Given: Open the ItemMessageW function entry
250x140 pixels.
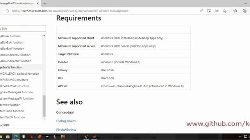Looking at the screenshot, I should pos(17,98).
